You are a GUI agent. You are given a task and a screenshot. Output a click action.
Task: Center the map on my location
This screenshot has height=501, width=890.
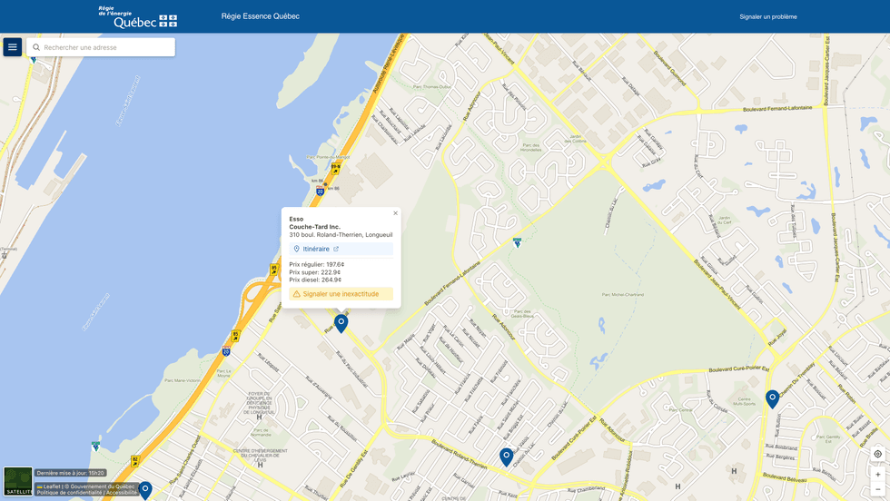click(x=877, y=454)
